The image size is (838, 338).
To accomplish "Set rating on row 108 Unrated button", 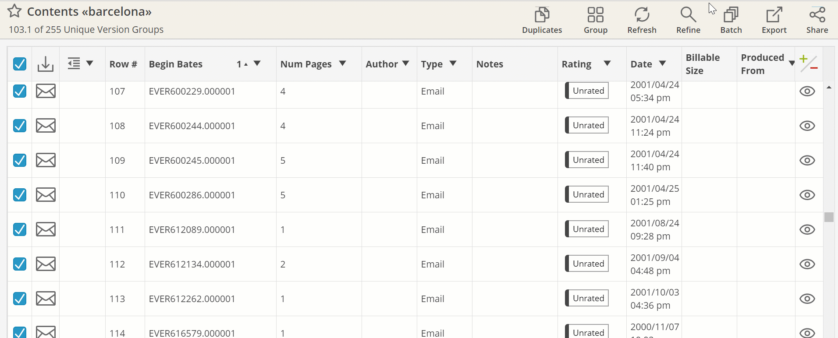I will pos(587,125).
